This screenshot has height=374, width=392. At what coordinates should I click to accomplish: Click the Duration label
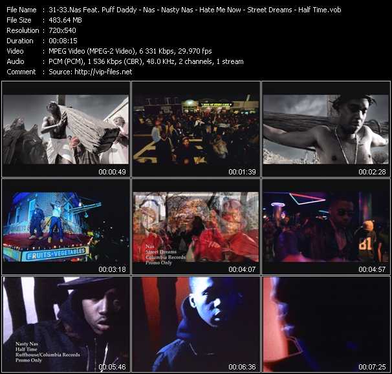[x=20, y=41]
